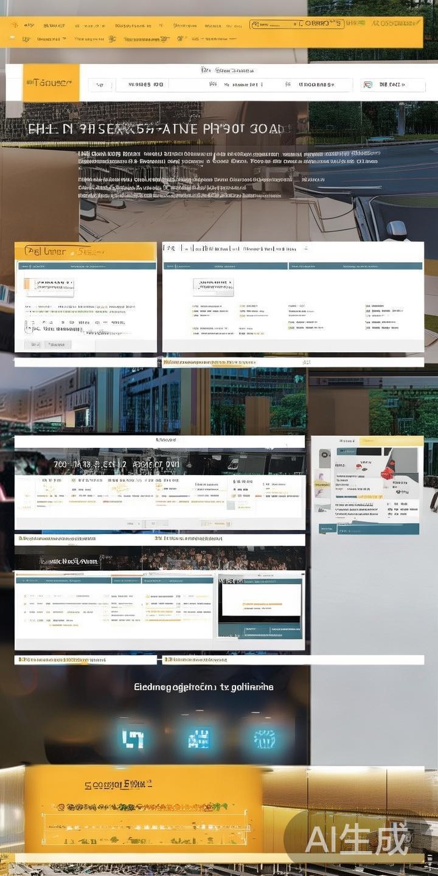Click the yellow logo block in the navbar

(51, 83)
